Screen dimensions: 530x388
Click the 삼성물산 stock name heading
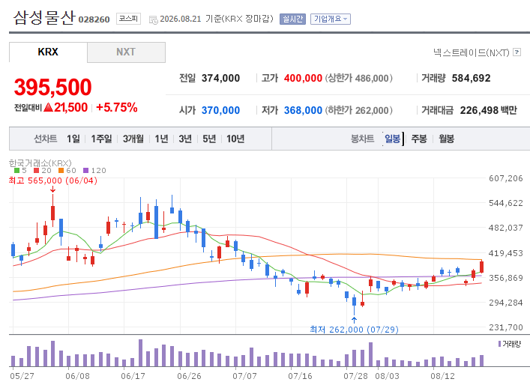(x=44, y=17)
